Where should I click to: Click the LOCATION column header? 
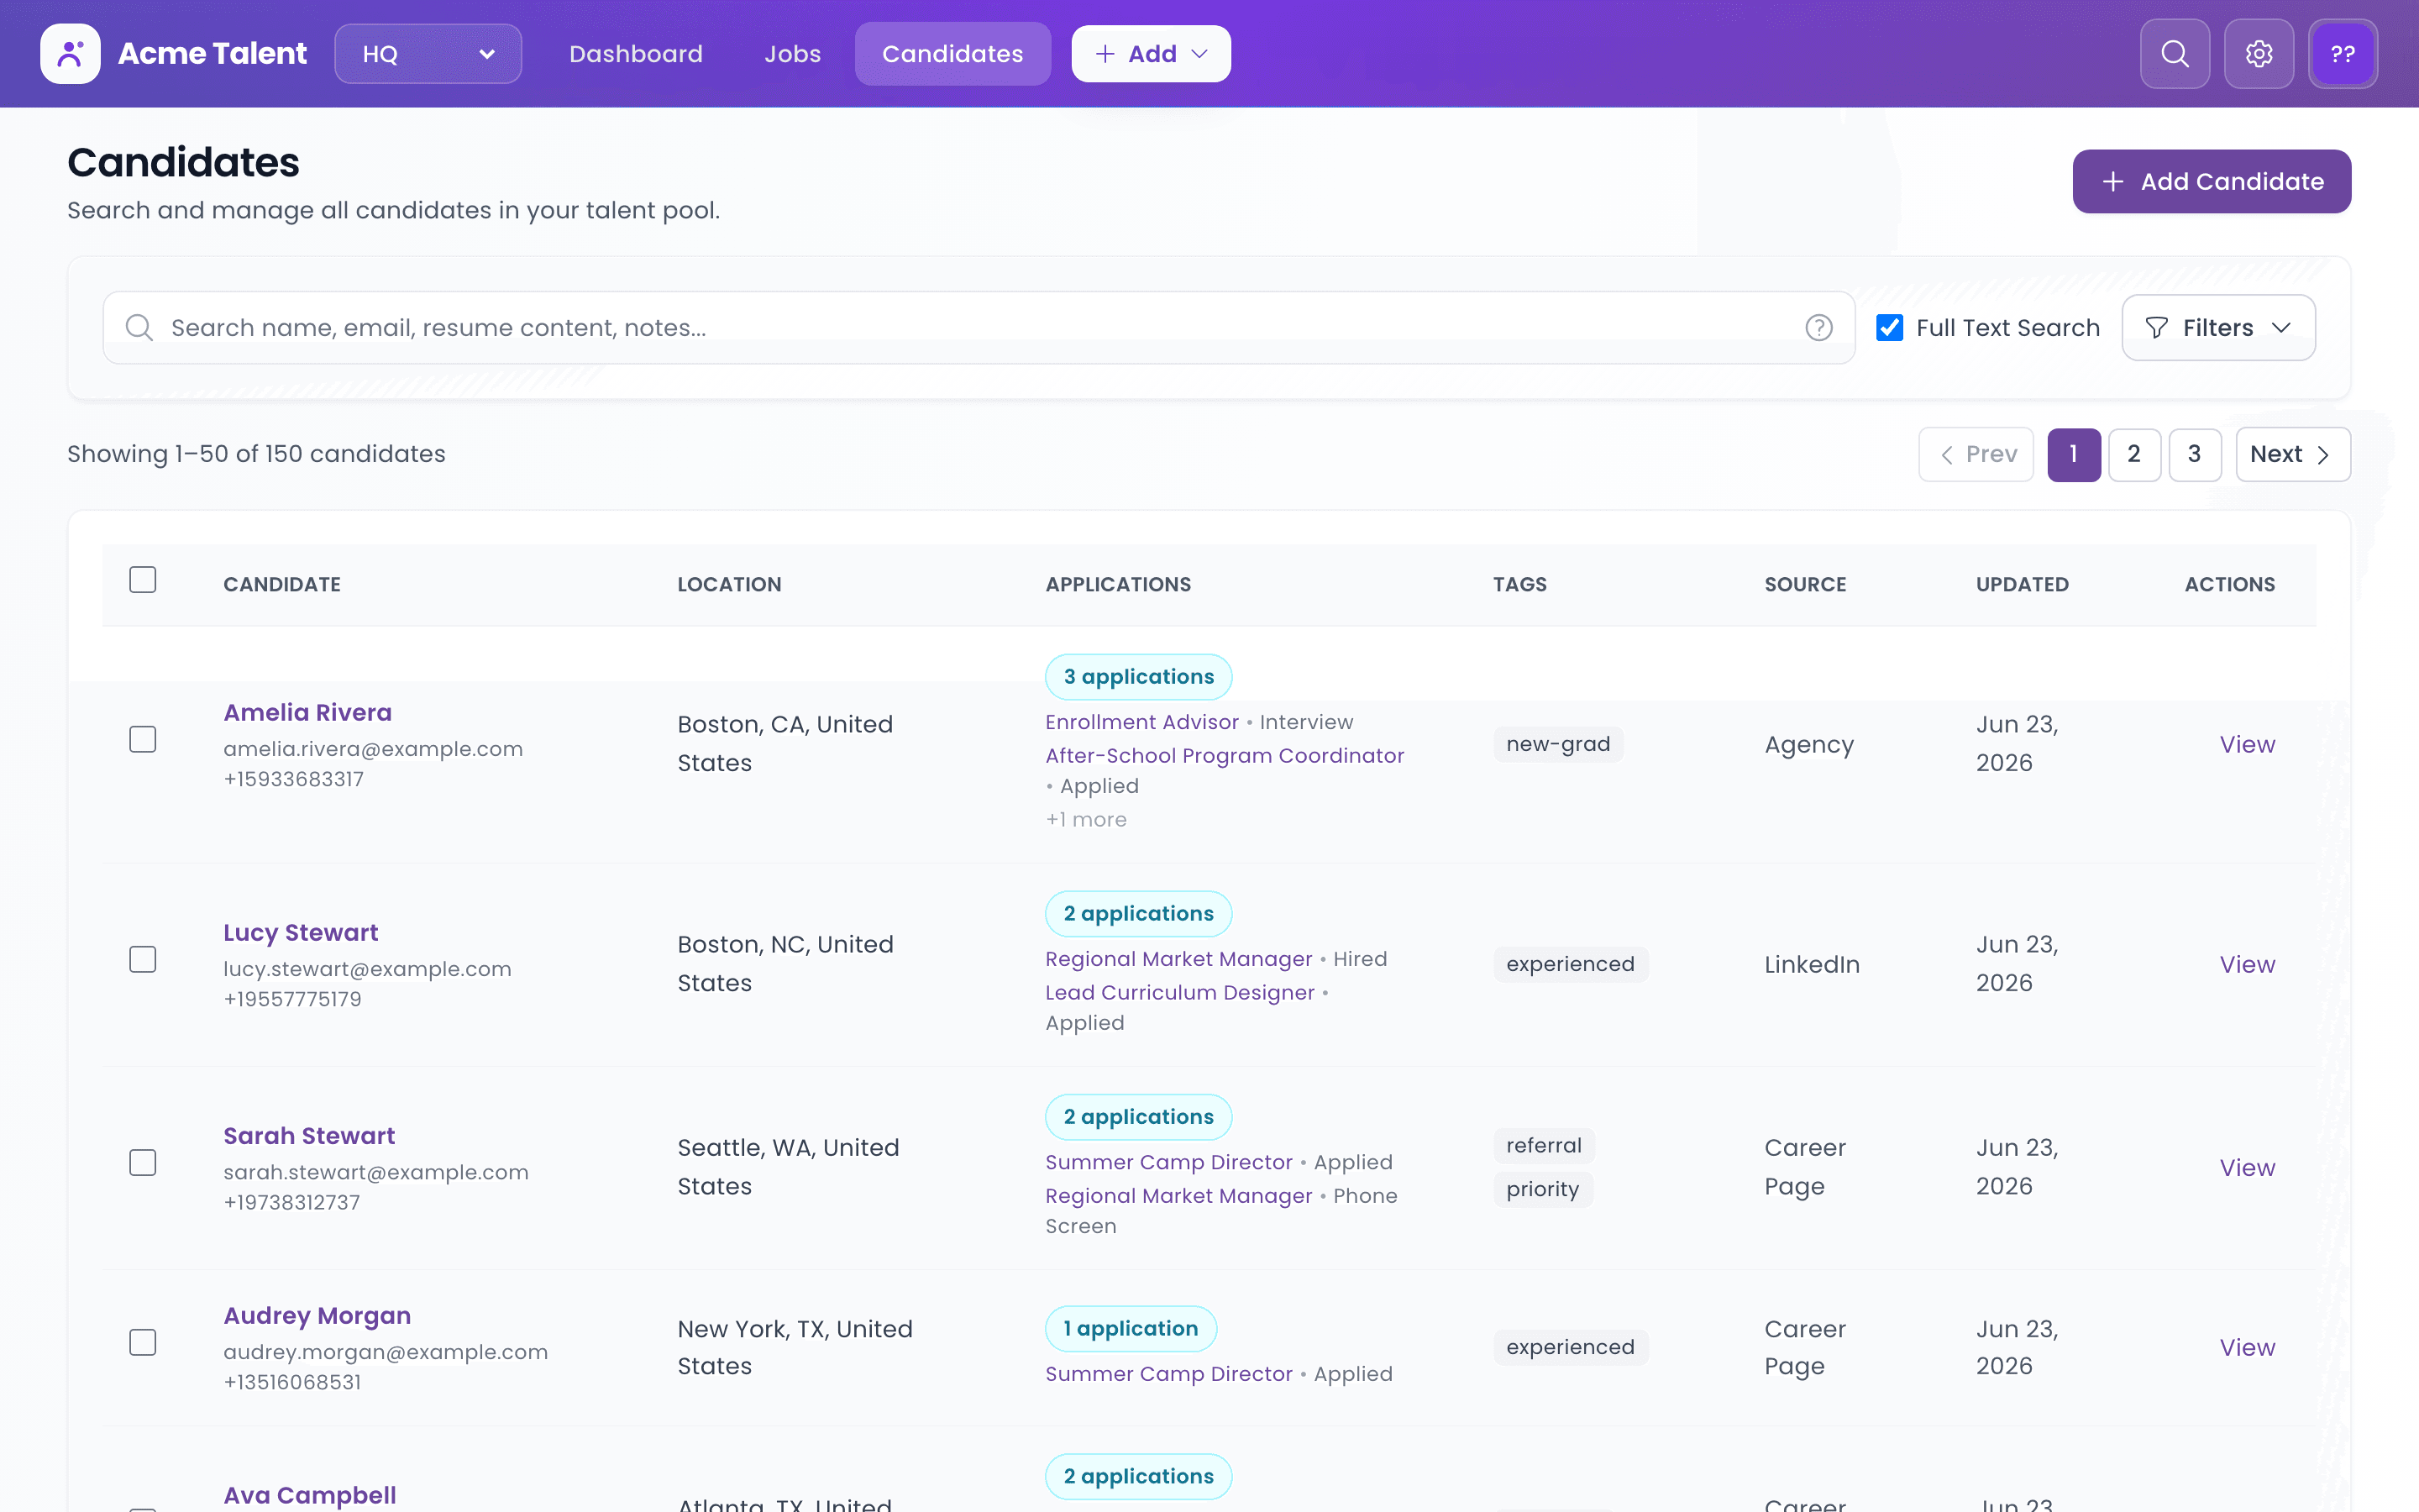[729, 585]
